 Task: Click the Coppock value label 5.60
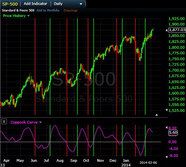click(x=173, y=132)
